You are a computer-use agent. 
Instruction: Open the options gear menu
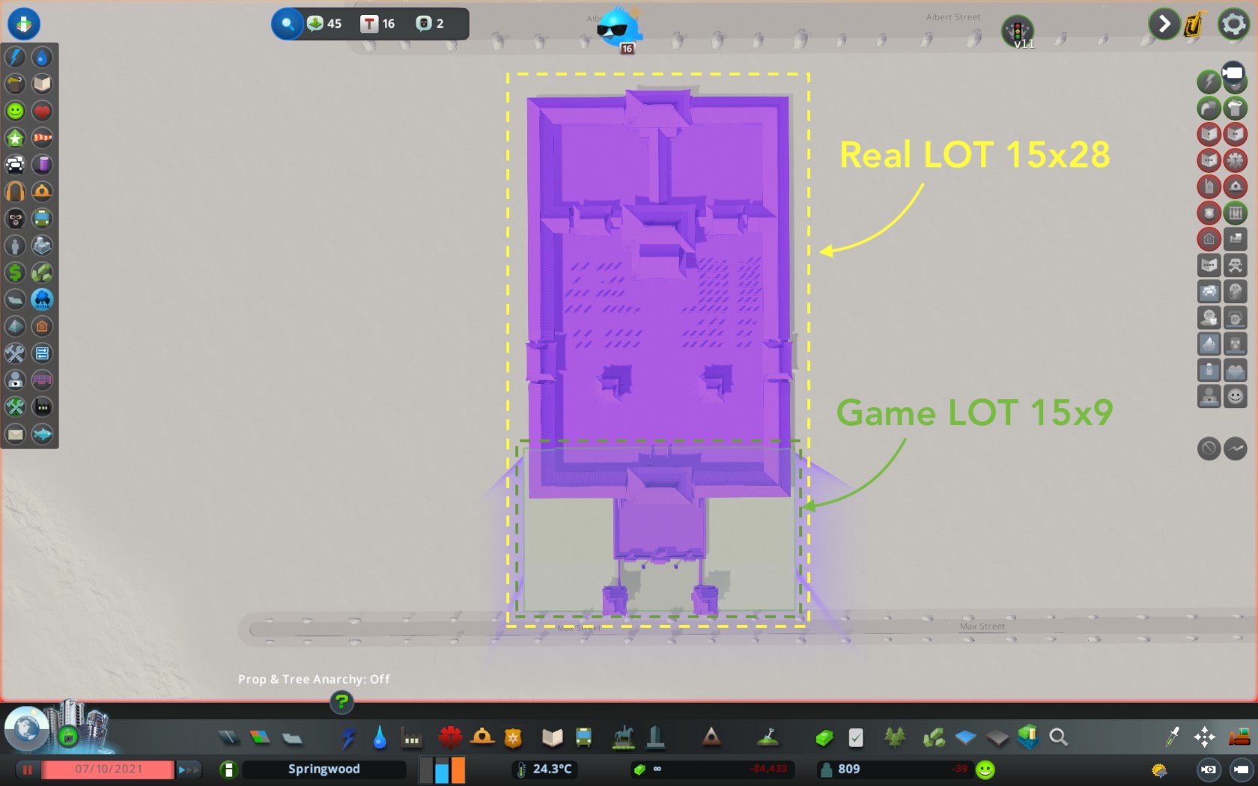1233,25
